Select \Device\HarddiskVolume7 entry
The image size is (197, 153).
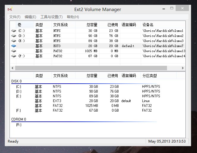(x=163, y=46)
